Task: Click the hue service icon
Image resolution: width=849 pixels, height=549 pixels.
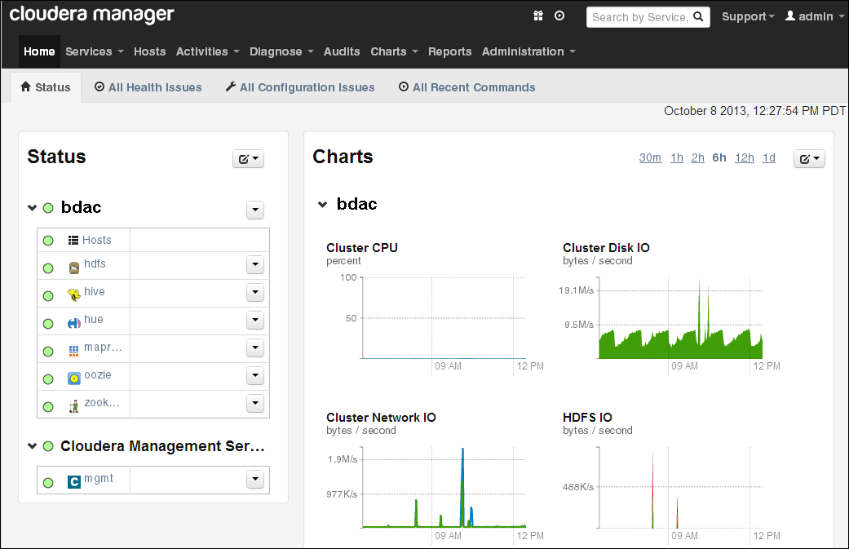Action: [x=73, y=323]
